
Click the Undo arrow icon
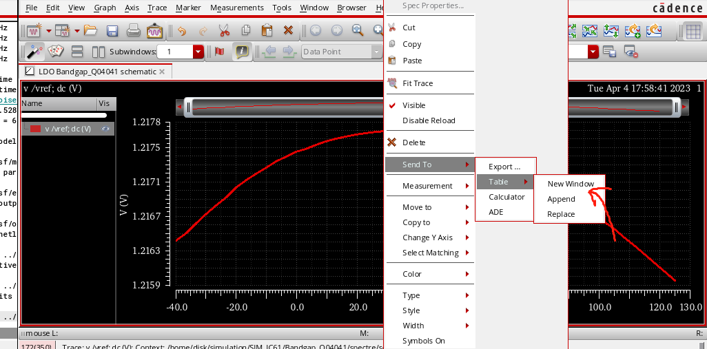181,31
